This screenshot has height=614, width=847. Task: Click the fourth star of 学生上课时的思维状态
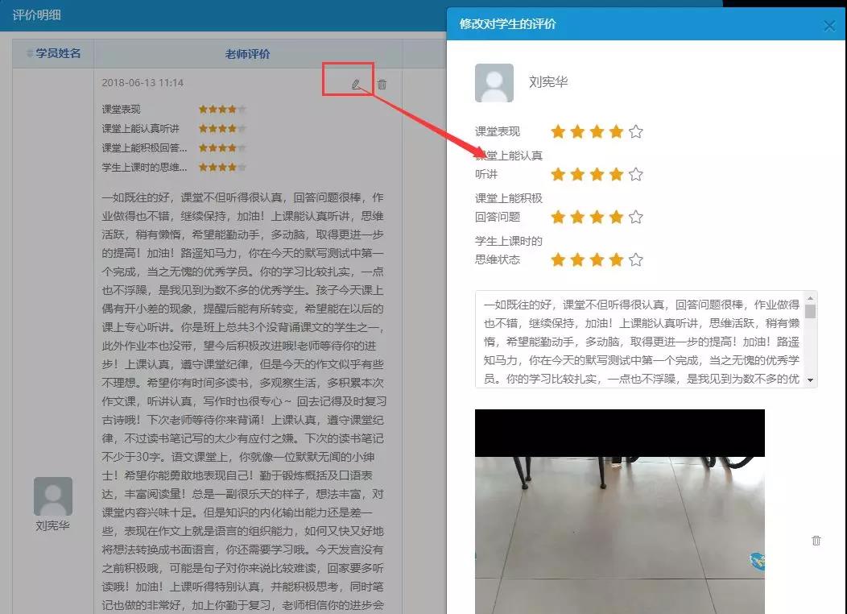tap(616, 259)
